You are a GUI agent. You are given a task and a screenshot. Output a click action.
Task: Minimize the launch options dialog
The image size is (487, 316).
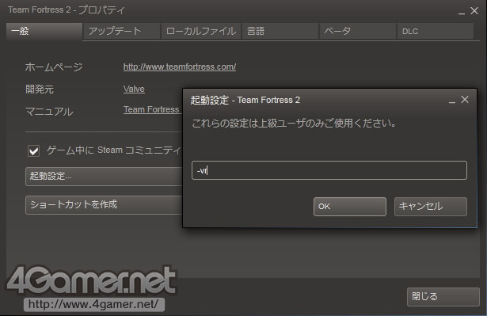coord(452,101)
